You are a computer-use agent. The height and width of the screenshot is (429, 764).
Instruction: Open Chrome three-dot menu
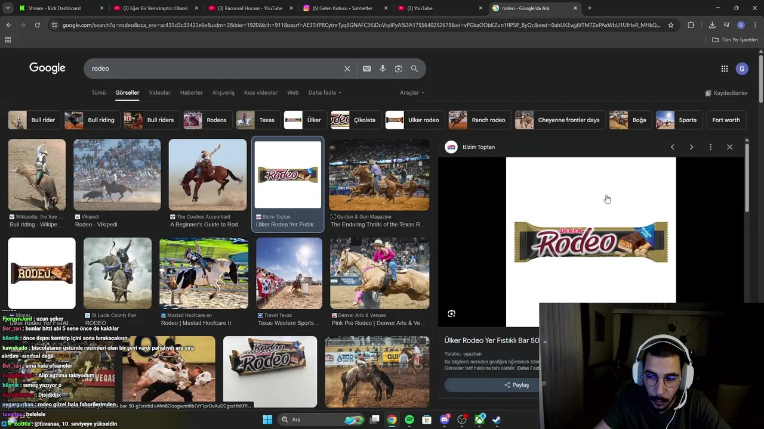point(755,25)
